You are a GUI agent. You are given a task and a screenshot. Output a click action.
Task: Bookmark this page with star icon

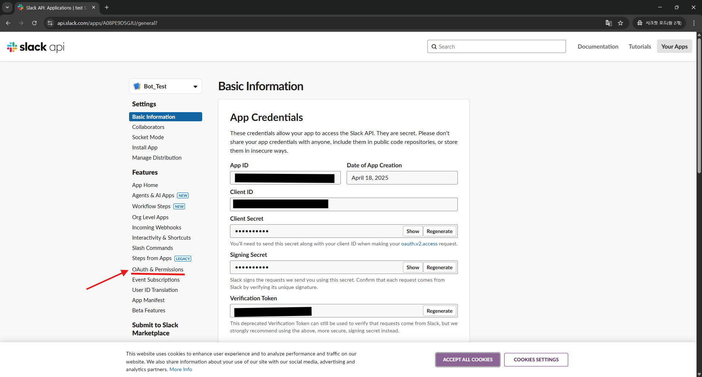(x=620, y=23)
